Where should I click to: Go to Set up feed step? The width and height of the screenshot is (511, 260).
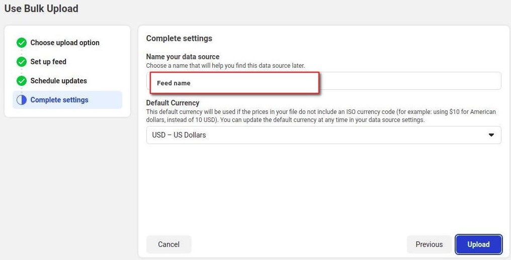point(48,62)
